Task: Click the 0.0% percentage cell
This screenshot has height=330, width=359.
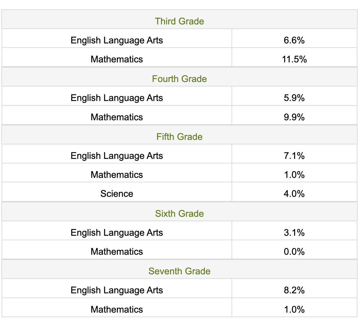Action: tap(294, 252)
